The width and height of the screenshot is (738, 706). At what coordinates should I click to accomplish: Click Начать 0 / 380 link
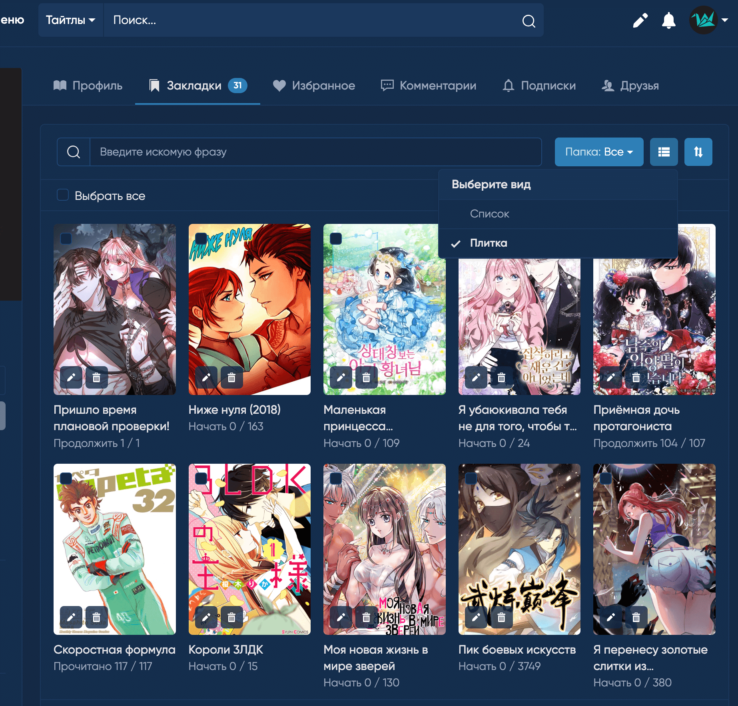(632, 682)
